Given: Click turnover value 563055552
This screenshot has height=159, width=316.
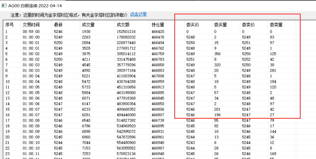Looking at the screenshot, I should (x=126, y=148).
